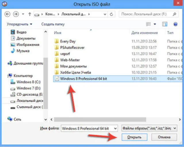This screenshot has height=147, width=184.
Task: Select the Every Day folder
Action: click(x=68, y=41)
